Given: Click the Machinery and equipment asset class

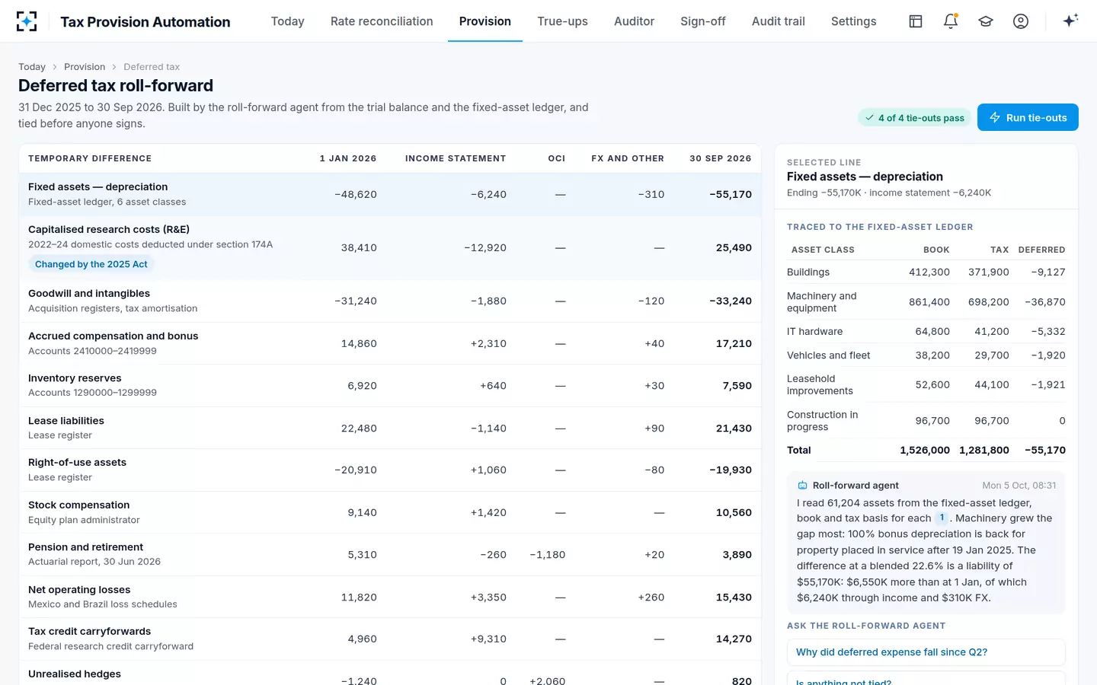Looking at the screenshot, I should (x=926, y=302).
